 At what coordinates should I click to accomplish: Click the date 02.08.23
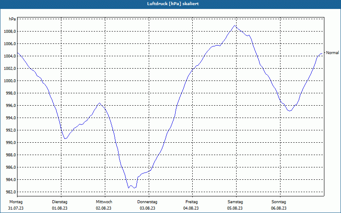pos(104,208)
